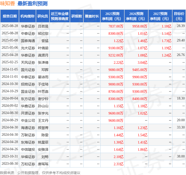186x175 pixels.
Task: Click target price 38.00
Action: click(181, 156)
